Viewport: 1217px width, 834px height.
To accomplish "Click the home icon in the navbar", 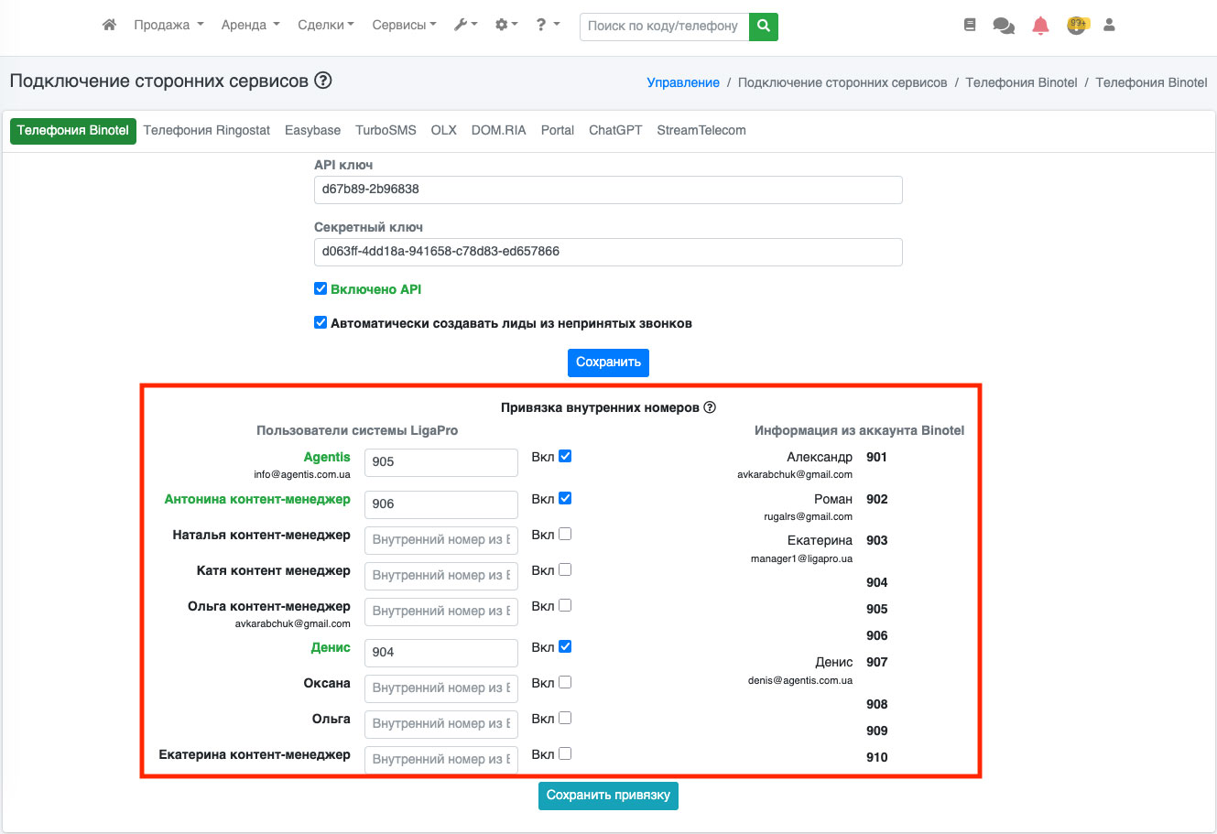I will [109, 25].
